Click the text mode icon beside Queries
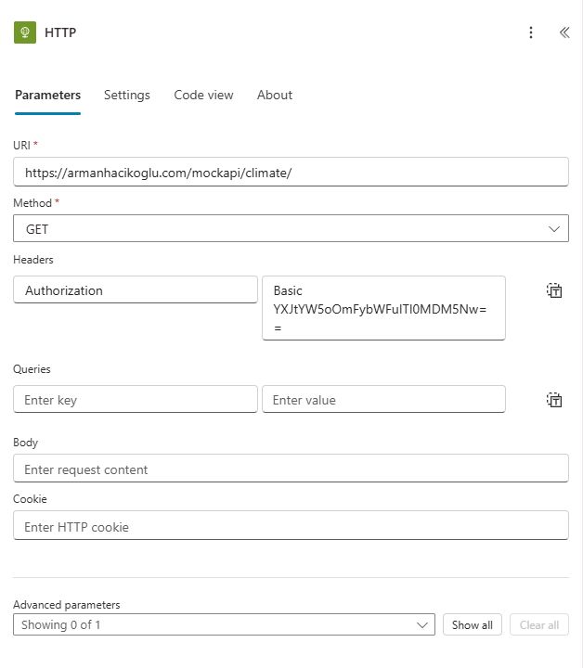Screen dimensions: 583x668 pos(554,400)
